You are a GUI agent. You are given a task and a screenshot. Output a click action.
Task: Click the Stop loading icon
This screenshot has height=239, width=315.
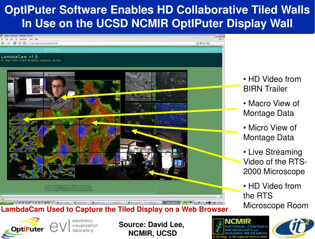pos(19,43)
